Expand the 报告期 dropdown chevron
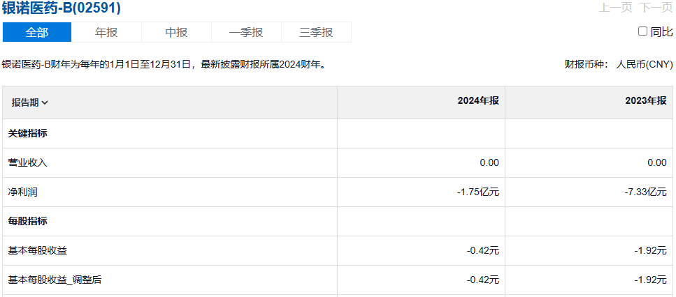Screen dimensions: 676x297 point(45,102)
